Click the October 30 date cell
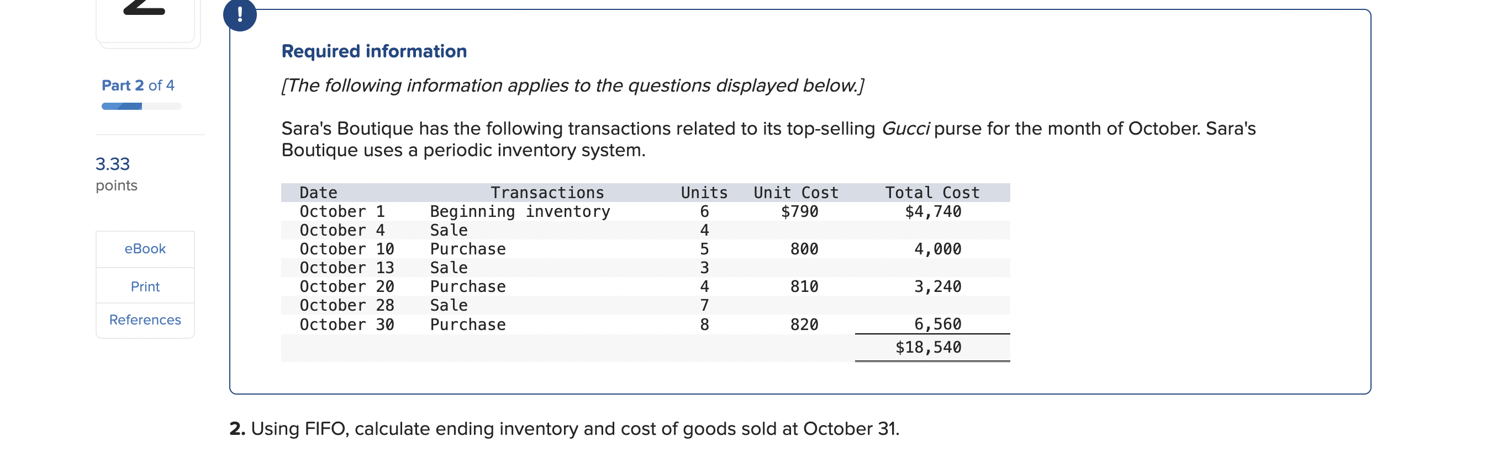The image size is (1487, 468). (346, 325)
